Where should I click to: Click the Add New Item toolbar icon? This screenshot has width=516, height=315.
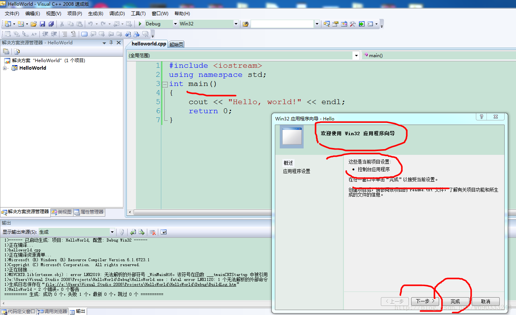[21, 24]
